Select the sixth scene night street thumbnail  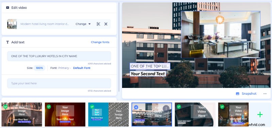click(x=233, y=114)
